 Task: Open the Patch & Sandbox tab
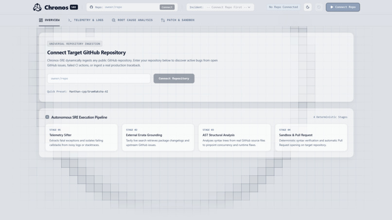(x=178, y=20)
